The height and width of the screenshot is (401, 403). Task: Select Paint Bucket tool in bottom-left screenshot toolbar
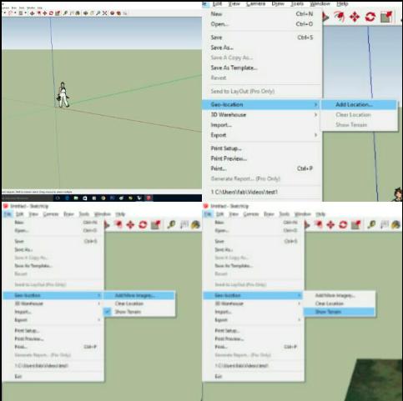[195, 224]
